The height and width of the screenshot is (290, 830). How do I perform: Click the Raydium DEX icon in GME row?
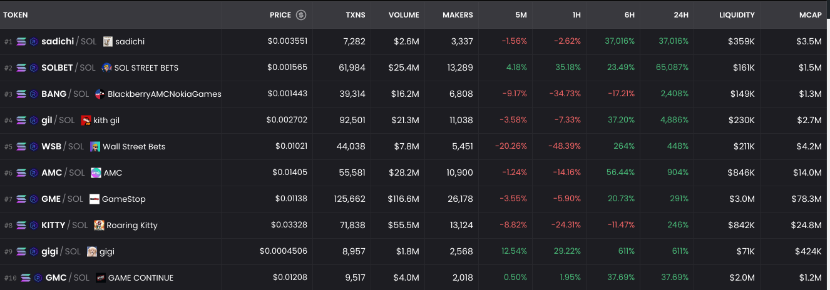(34, 199)
